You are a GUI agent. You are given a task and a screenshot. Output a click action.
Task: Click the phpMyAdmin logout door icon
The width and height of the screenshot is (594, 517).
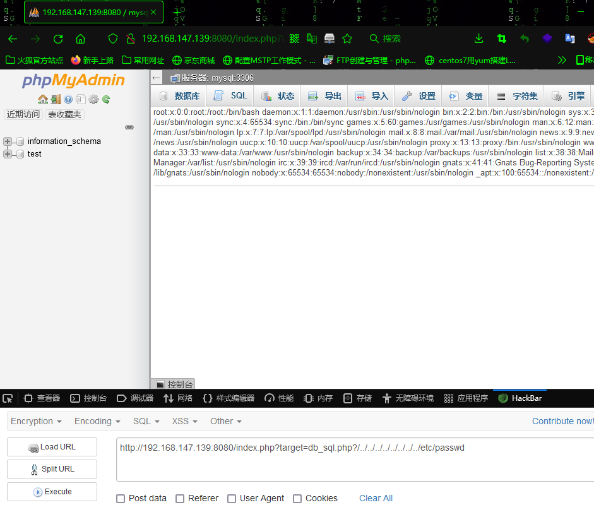coord(56,99)
